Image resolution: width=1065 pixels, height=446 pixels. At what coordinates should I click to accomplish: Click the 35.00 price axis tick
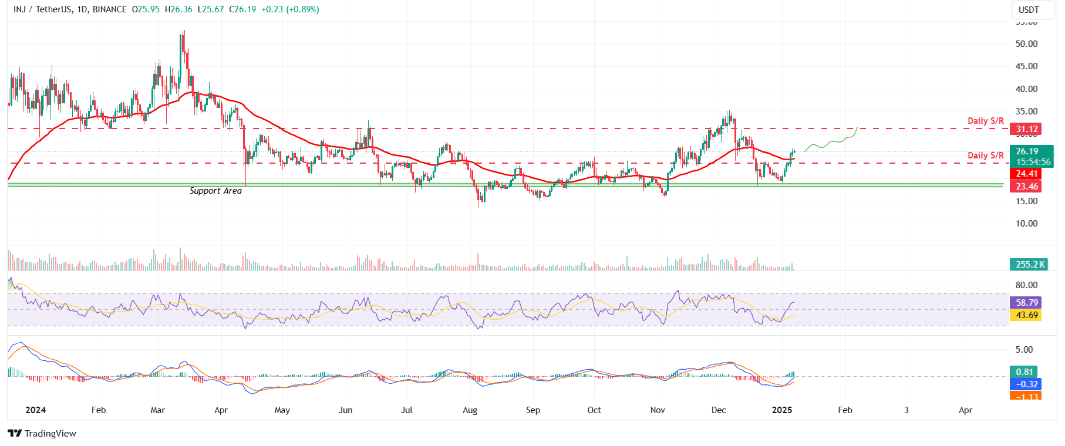[1027, 112]
